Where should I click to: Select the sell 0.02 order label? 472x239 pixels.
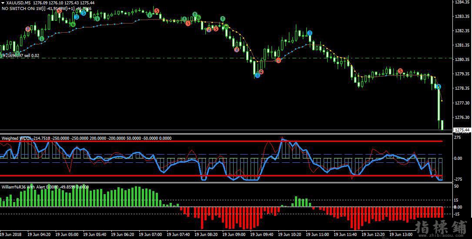click(20, 56)
